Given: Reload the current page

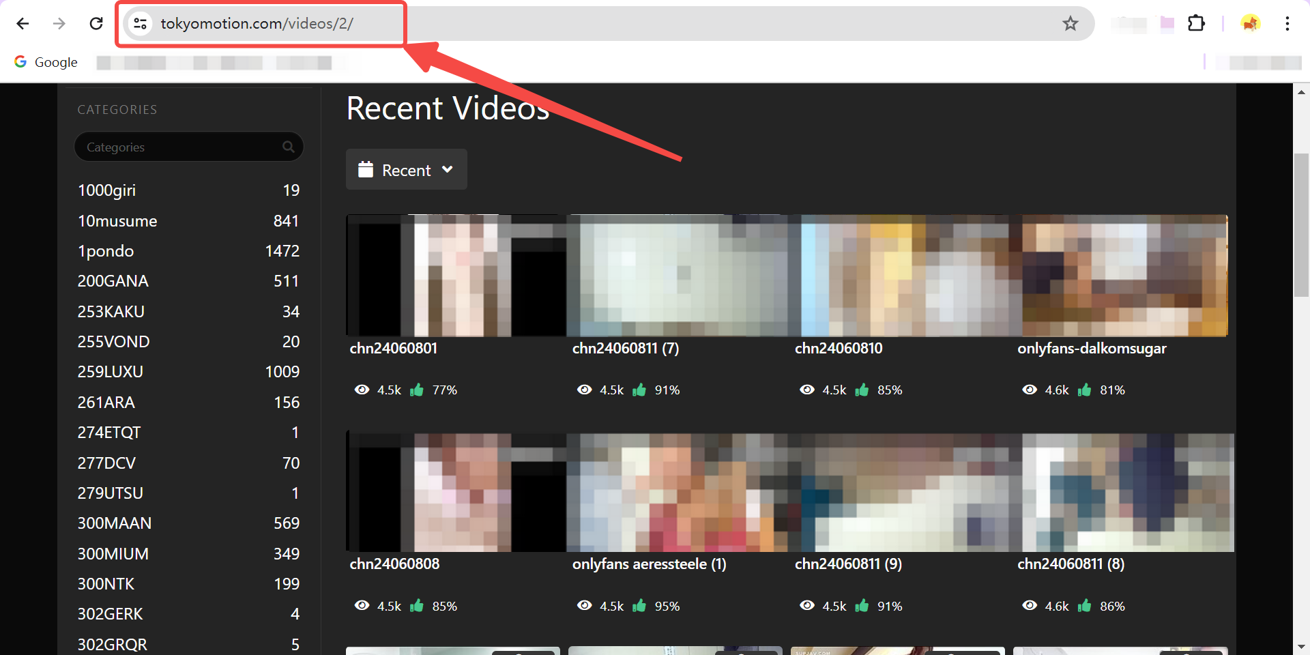Looking at the screenshot, I should (96, 23).
